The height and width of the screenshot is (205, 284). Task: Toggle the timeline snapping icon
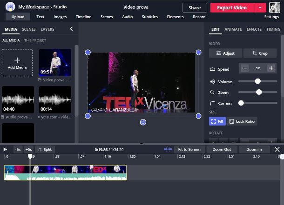pos(168,149)
